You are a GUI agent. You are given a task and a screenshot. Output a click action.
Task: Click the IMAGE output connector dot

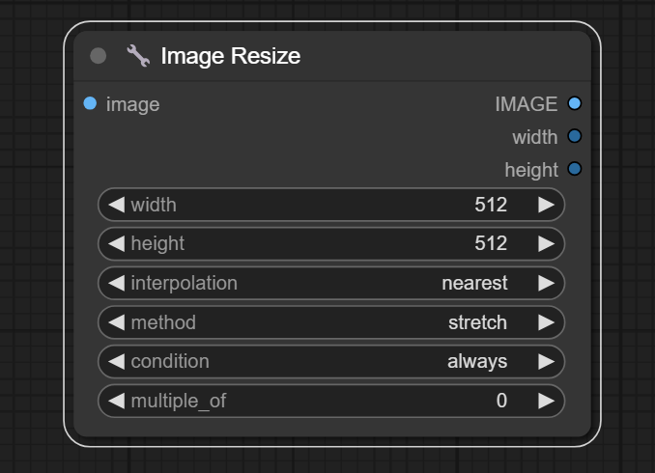tap(575, 103)
